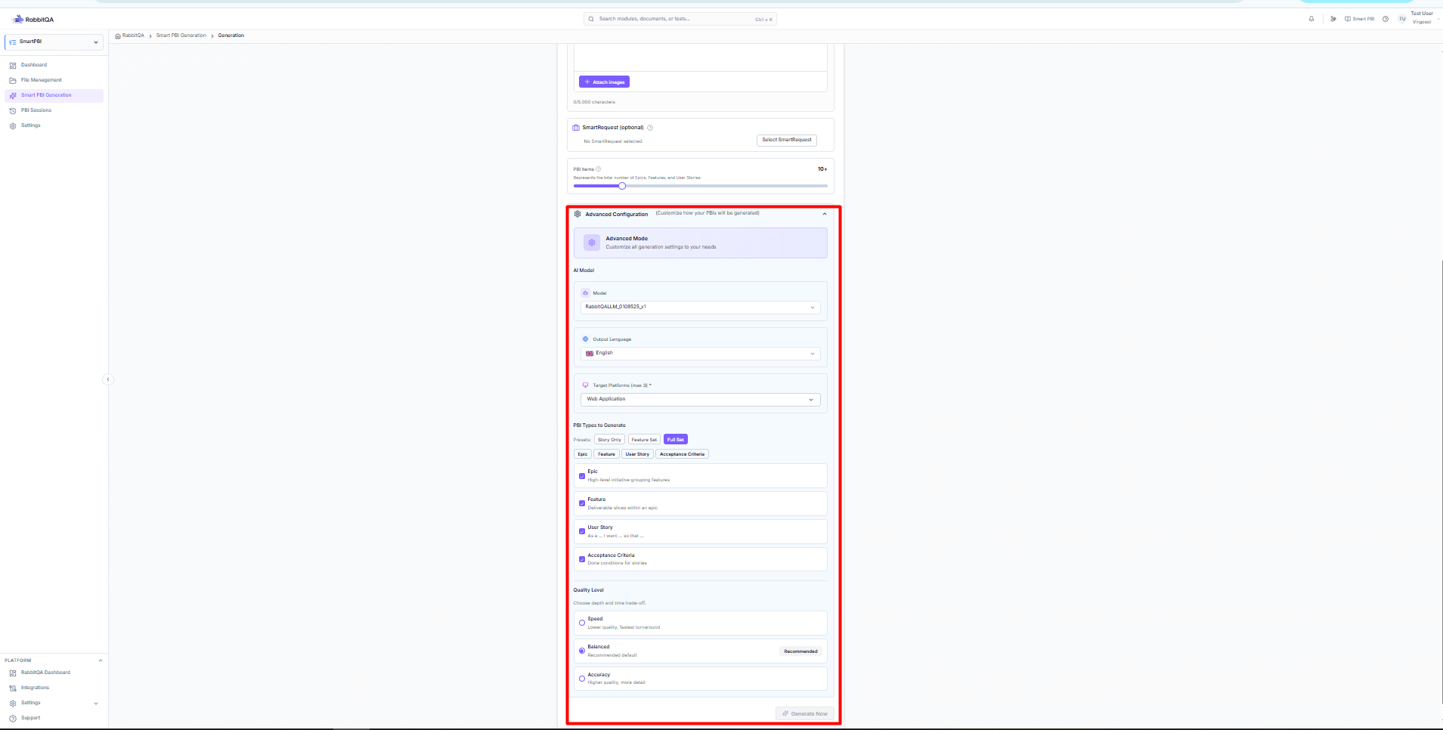Screen dimensions: 1443x730
Task: Open the Output Language dropdown
Action: click(x=700, y=353)
